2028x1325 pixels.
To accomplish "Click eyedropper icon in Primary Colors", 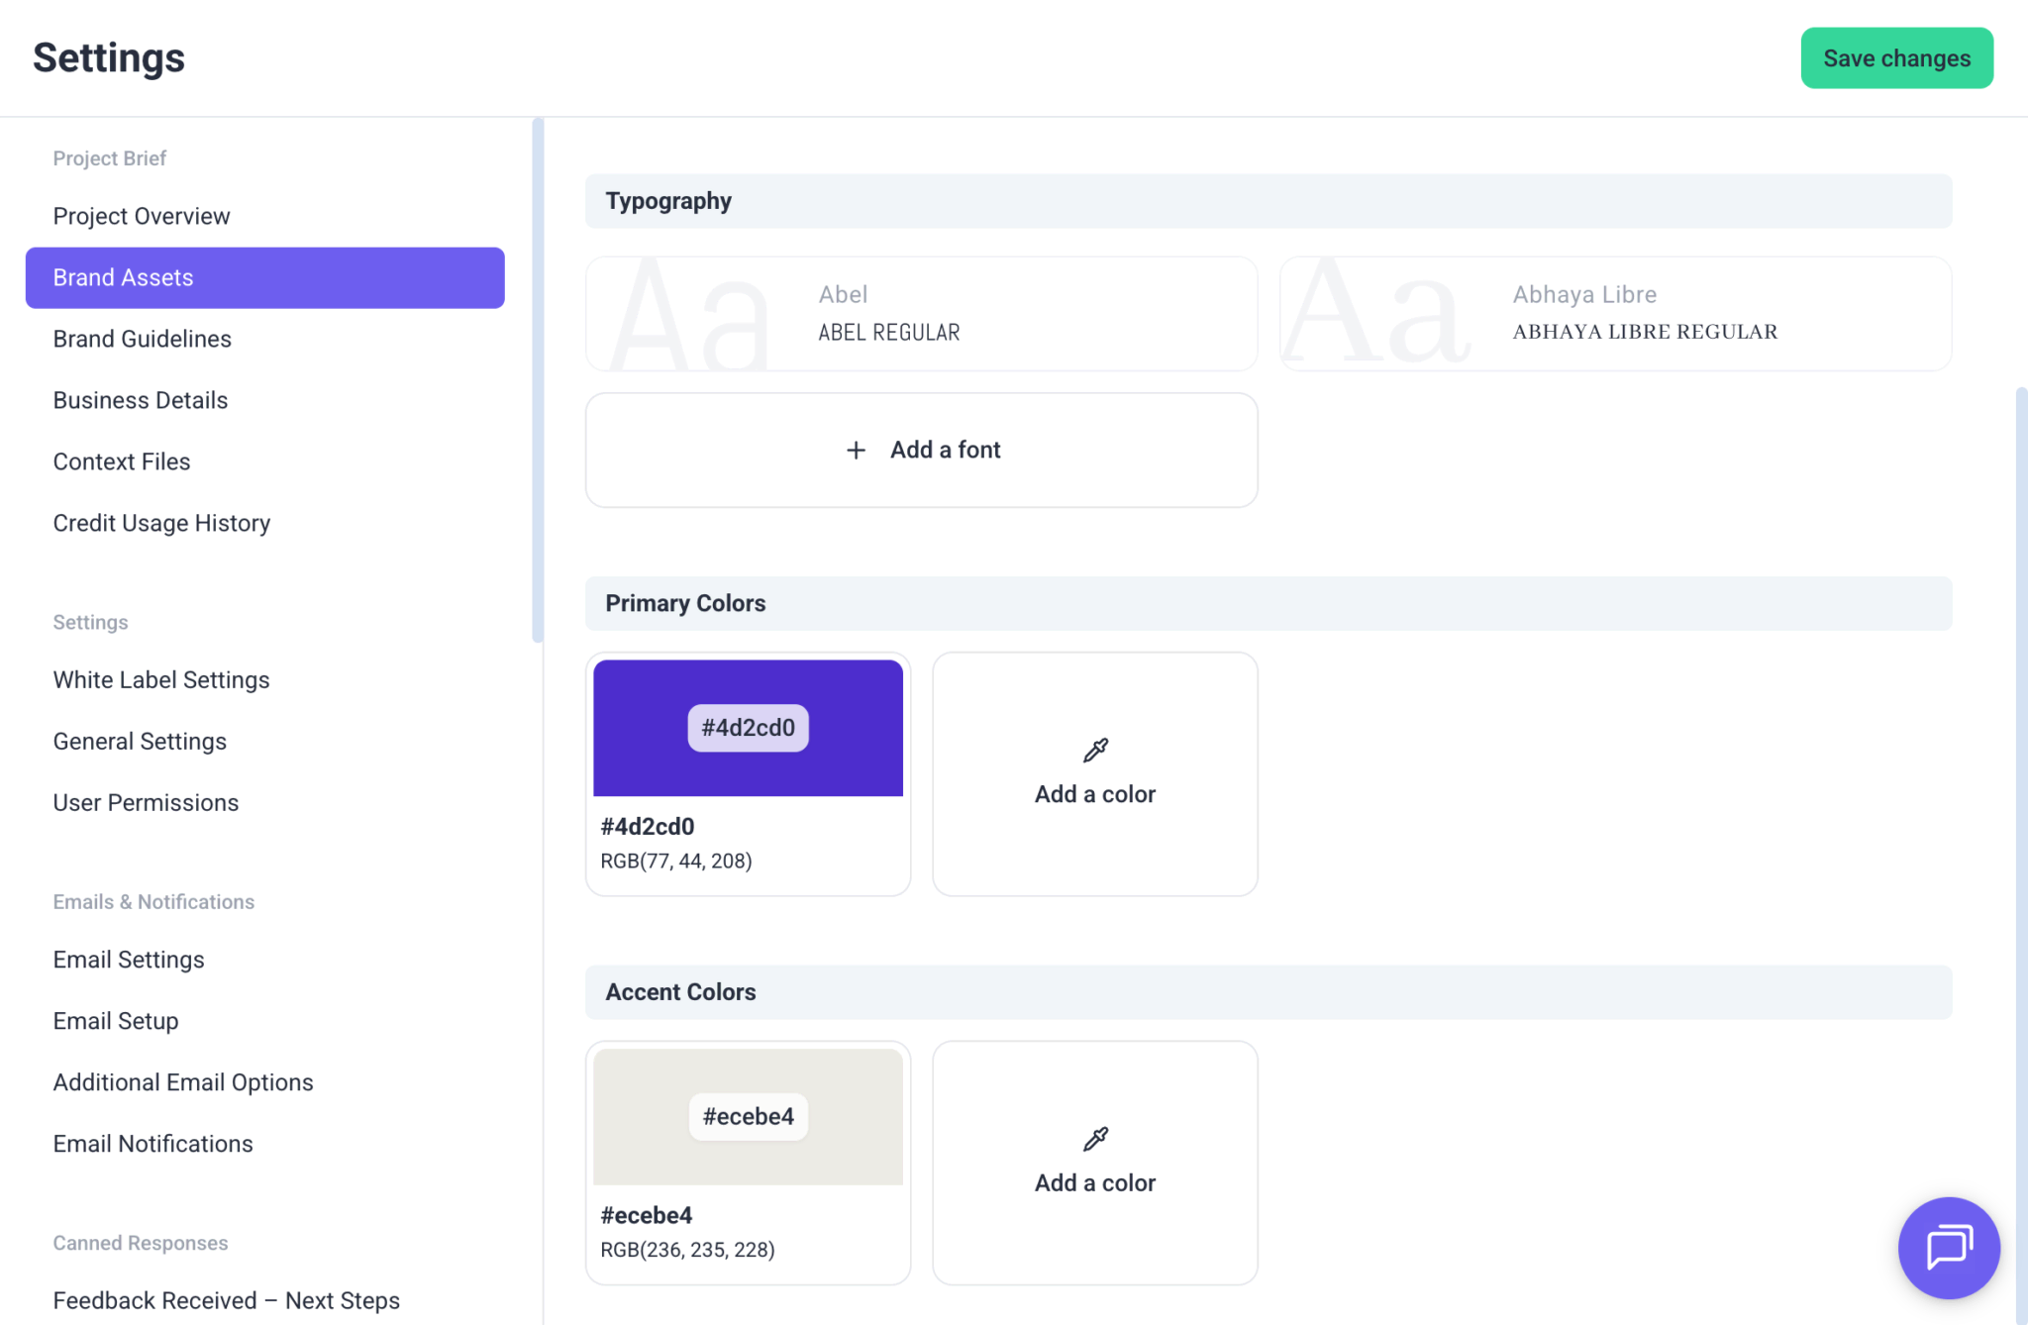I will pos(1095,751).
